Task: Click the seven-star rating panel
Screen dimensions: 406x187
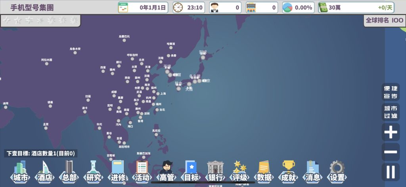Action: [x=40, y=21]
